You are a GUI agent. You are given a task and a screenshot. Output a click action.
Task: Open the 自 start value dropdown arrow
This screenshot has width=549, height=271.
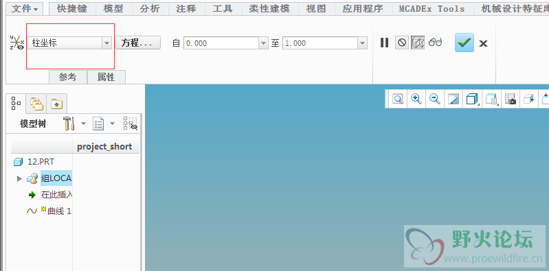(x=264, y=43)
